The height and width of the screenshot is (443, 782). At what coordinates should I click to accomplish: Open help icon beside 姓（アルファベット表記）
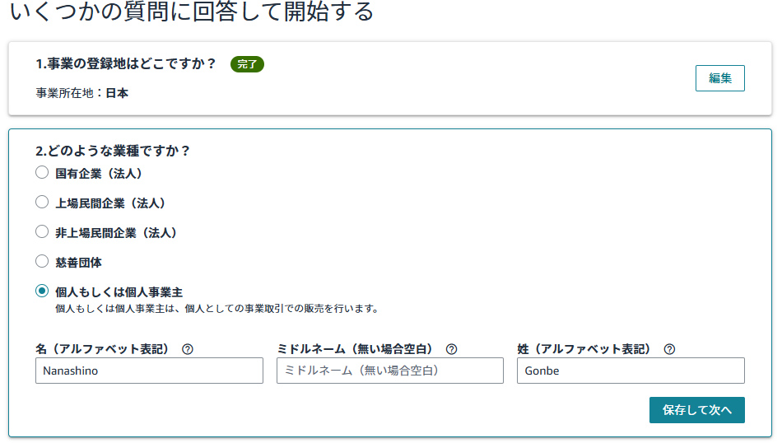click(x=669, y=349)
